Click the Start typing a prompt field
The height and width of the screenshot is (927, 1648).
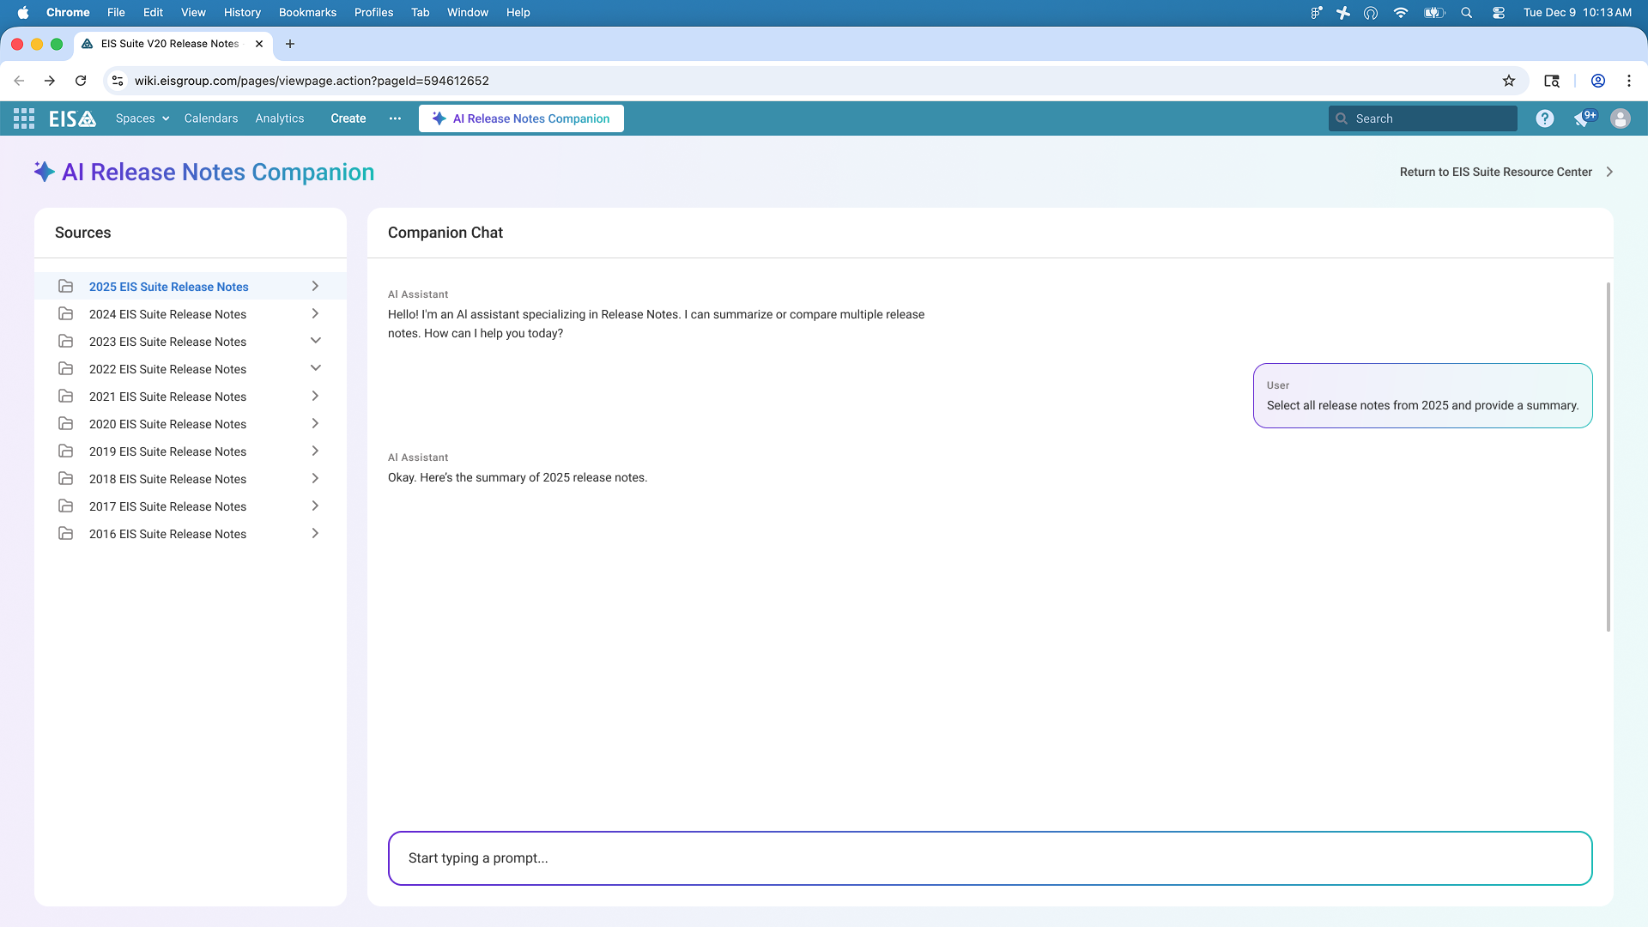tap(989, 857)
